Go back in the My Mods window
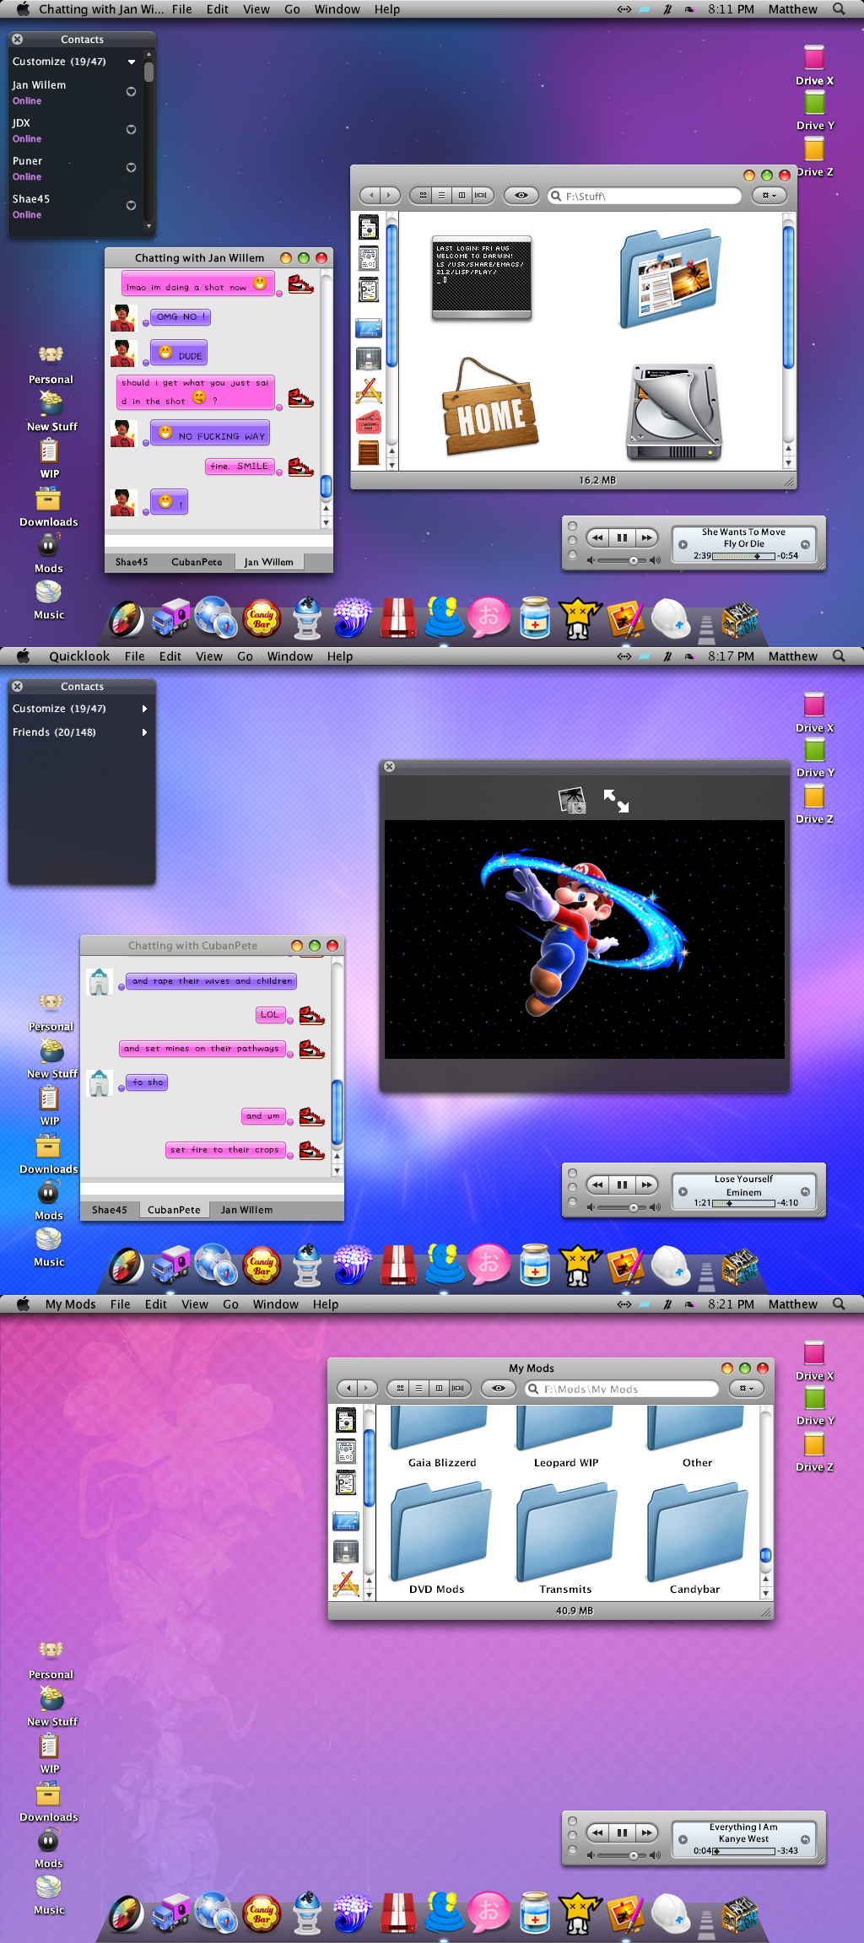The width and height of the screenshot is (864, 1943). 348,1388
